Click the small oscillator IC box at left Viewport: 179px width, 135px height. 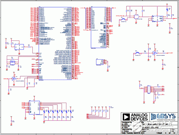19,47
